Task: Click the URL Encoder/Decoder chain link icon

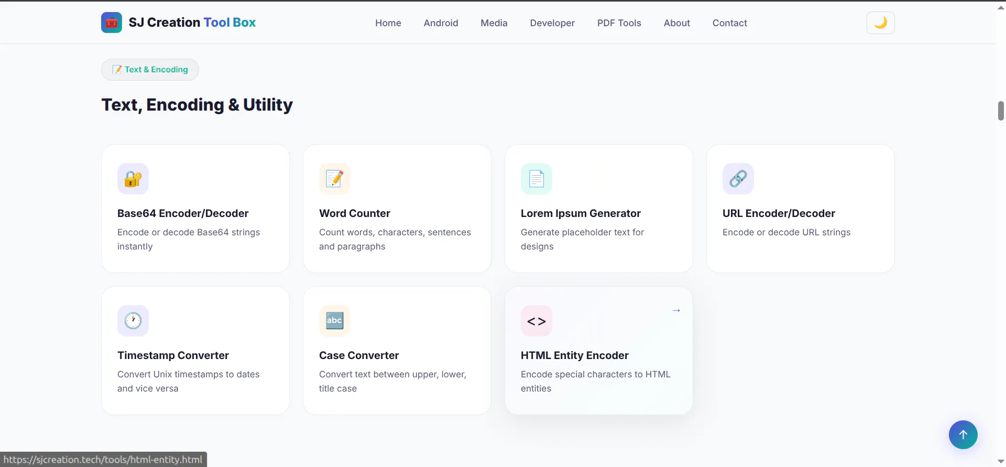Action: tap(738, 179)
